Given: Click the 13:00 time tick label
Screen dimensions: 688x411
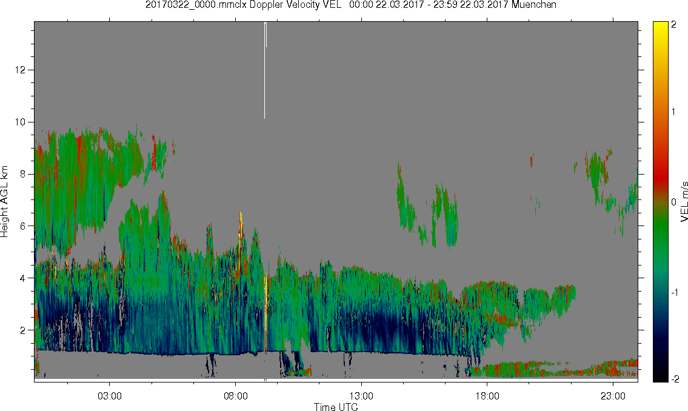Looking at the screenshot, I should 361,396.
